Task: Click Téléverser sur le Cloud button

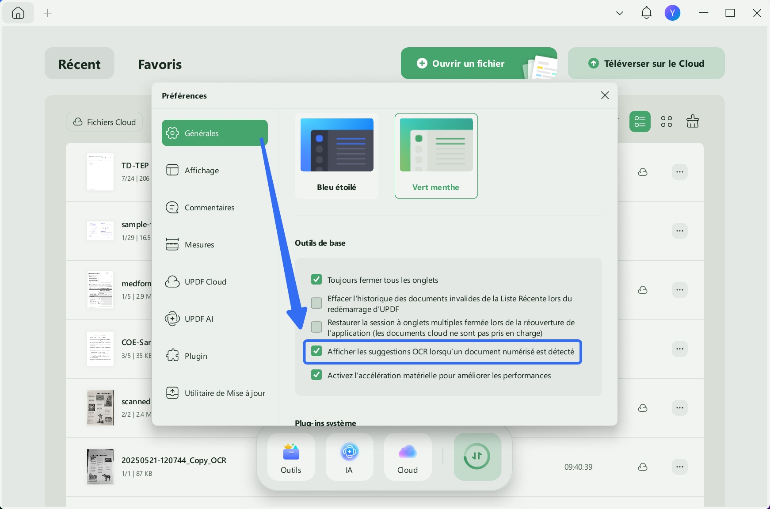Action: (646, 63)
